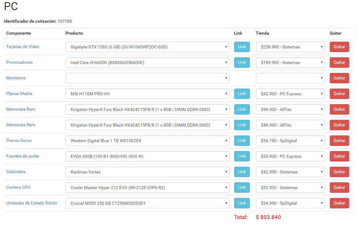Expand the Raidmax Vortex product dropdown
The image size is (358, 228).
coord(147,172)
